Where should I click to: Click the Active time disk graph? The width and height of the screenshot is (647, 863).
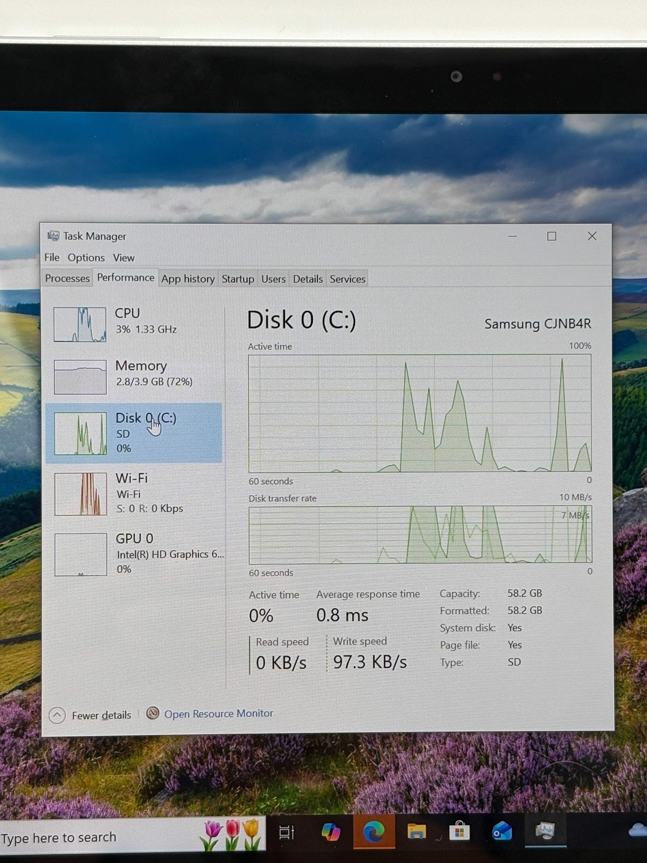click(x=420, y=413)
